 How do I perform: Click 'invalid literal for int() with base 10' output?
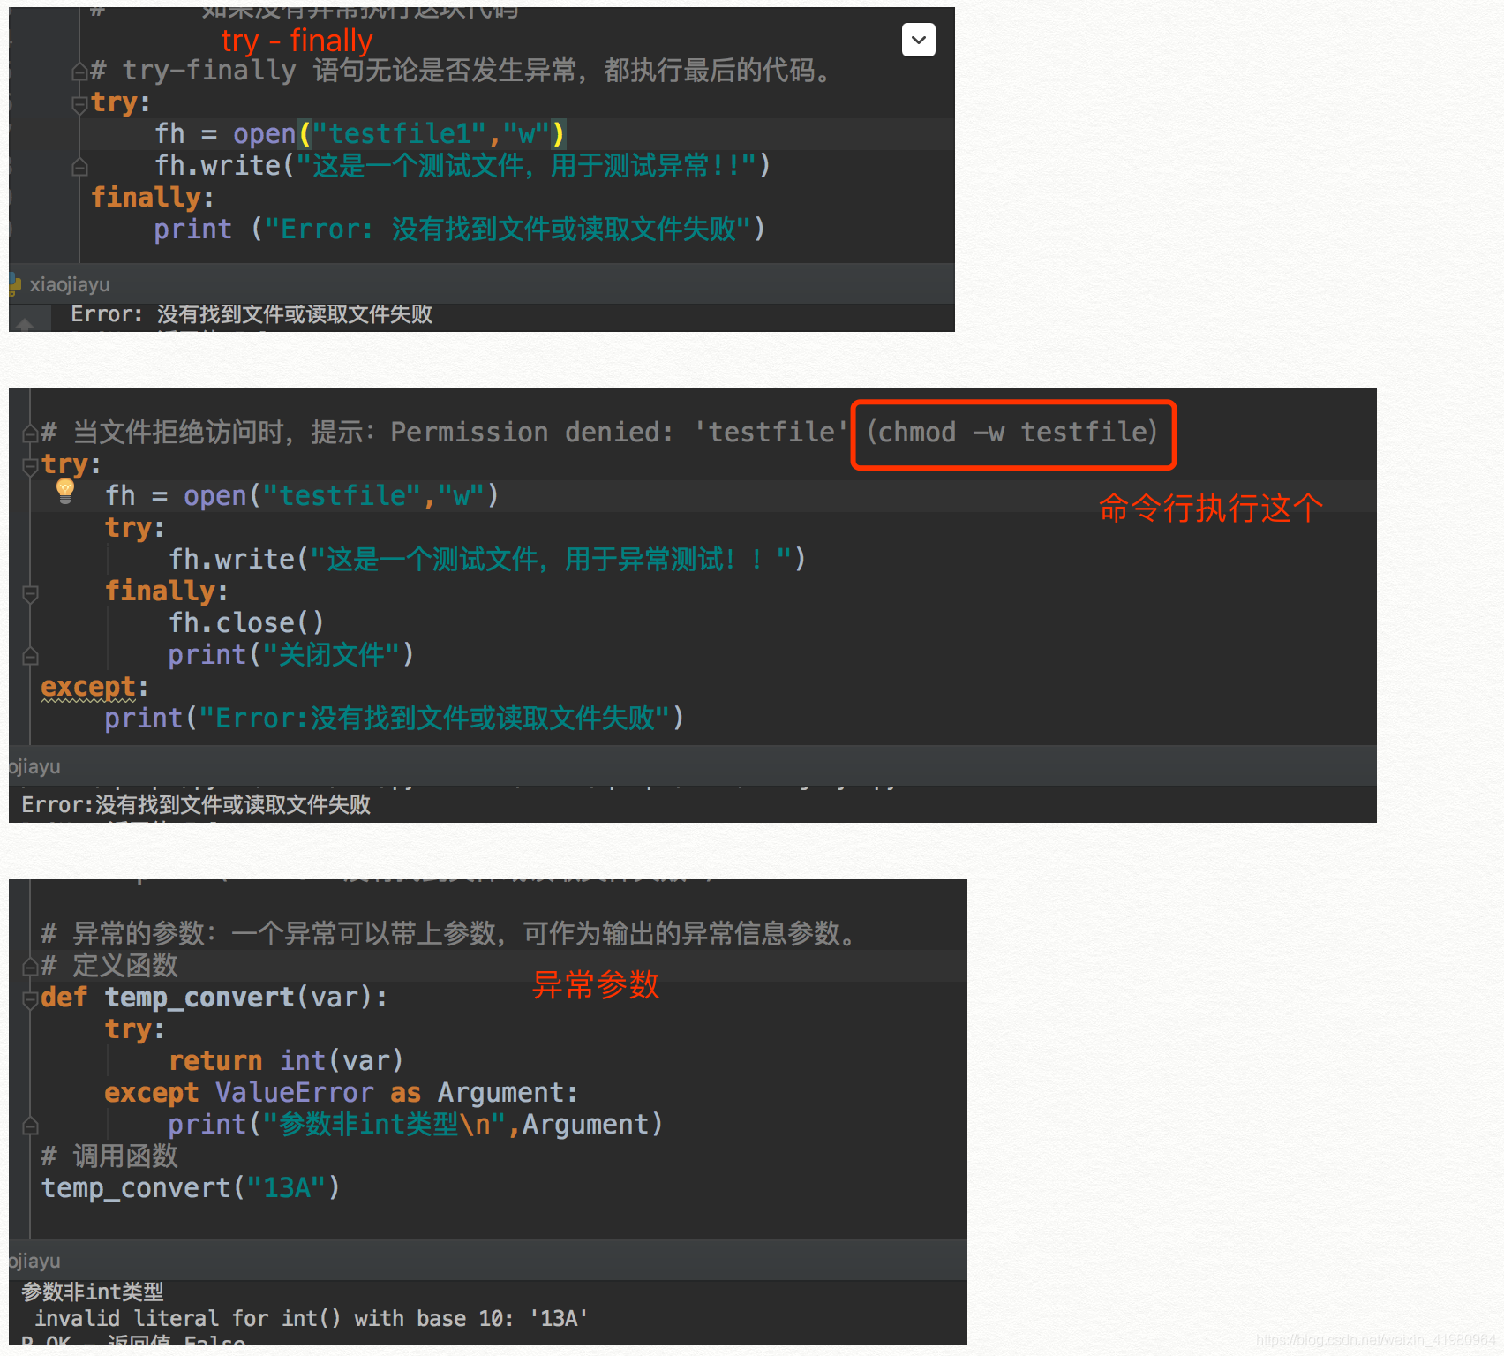(x=311, y=1319)
